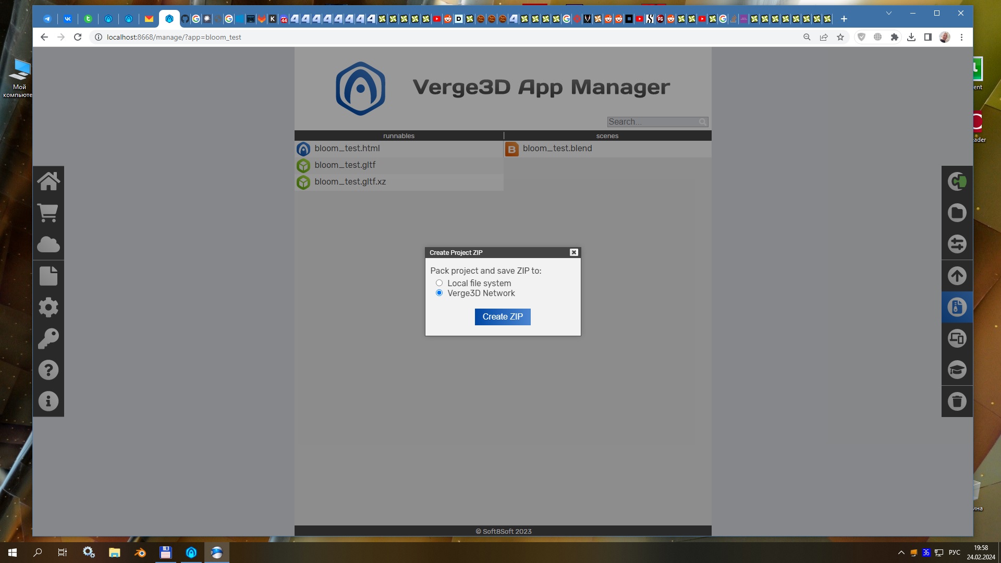Open the store shopping cart icon
Screen dimensions: 1001x563
(48, 213)
